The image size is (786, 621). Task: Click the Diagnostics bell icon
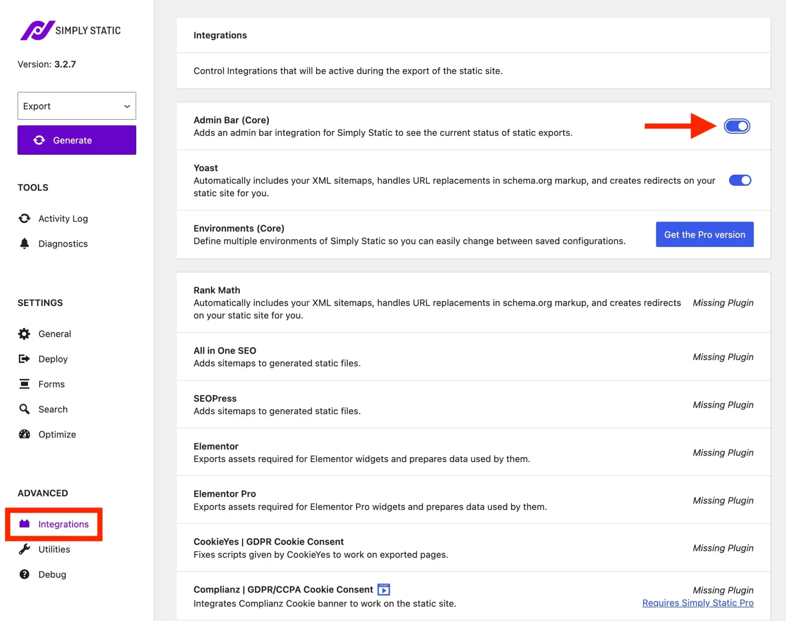(x=25, y=244)
